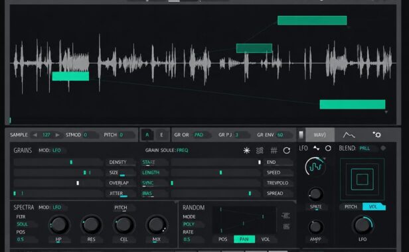This screenshot has width=409, height=252.
Task: Open GRAINS MOD LFO dropdown
Action: click(58, 151)
